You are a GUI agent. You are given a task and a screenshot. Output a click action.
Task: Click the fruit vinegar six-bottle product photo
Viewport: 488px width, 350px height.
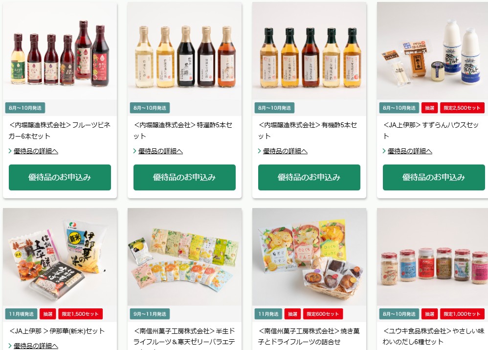pos(60,51)
